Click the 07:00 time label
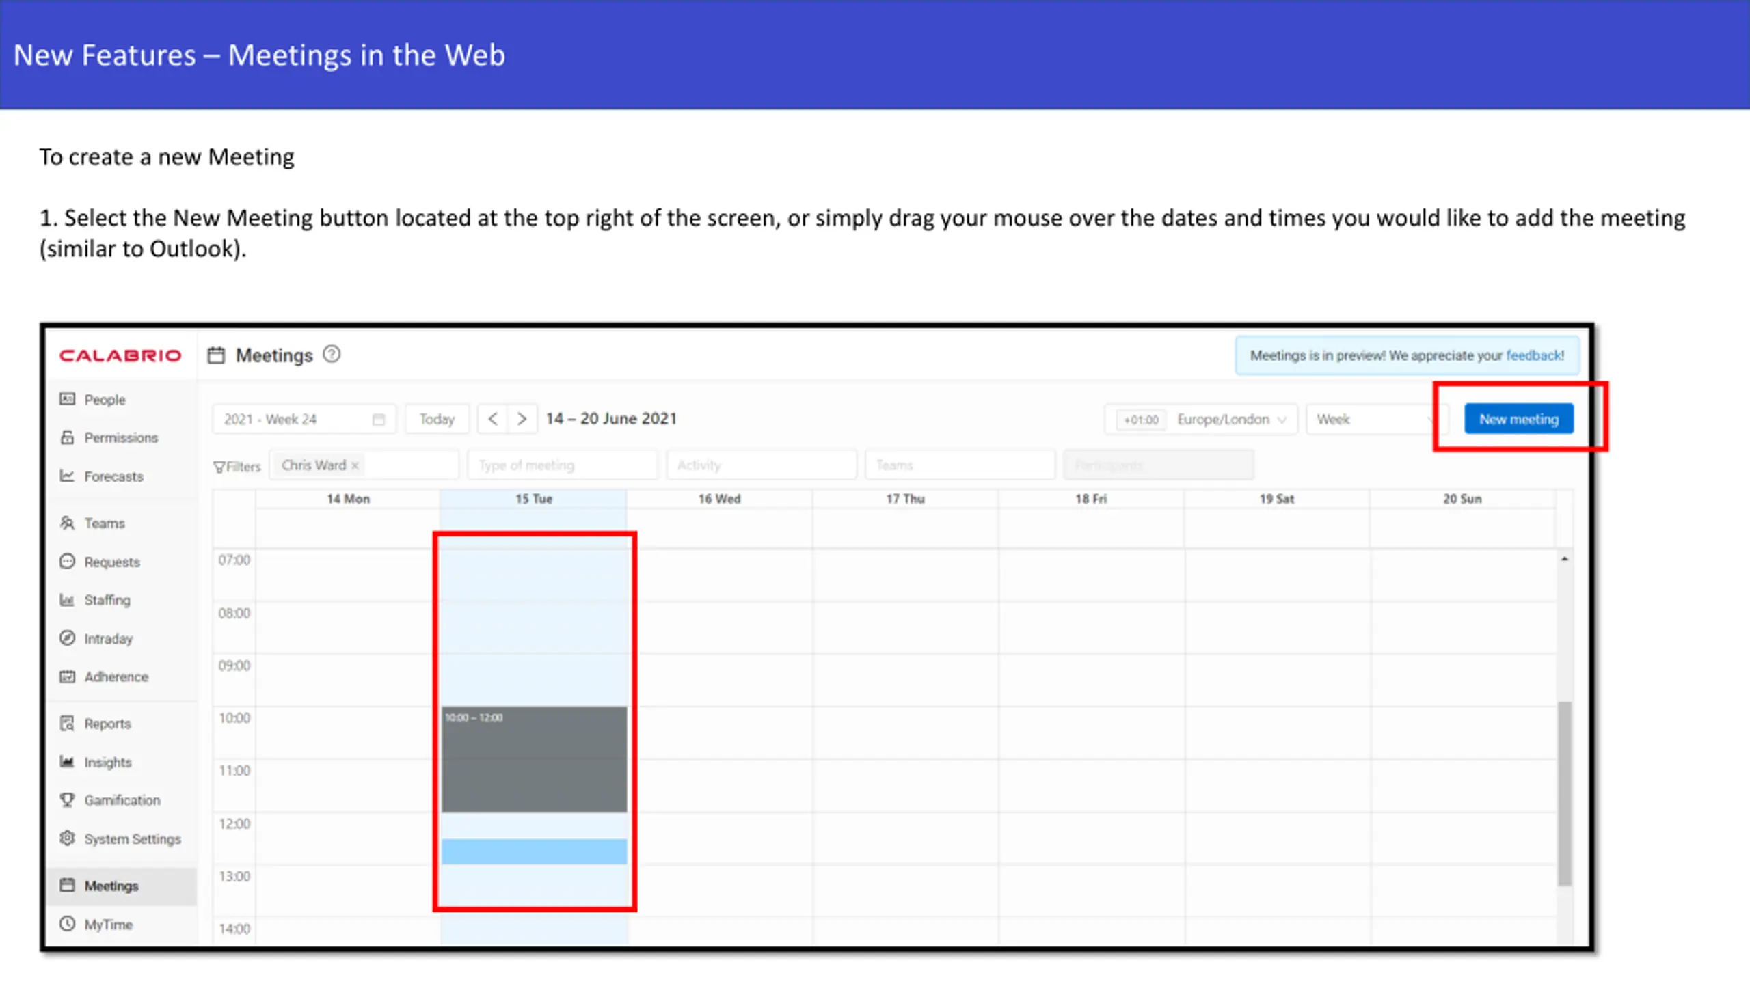1750x984 pixels. pyautogui.click(x=234, y=560)
